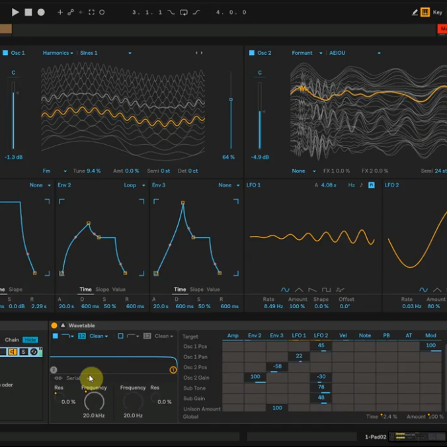Select Env 2 Value tab
This screenshot has height=447, width=447.
click(119, 290)
